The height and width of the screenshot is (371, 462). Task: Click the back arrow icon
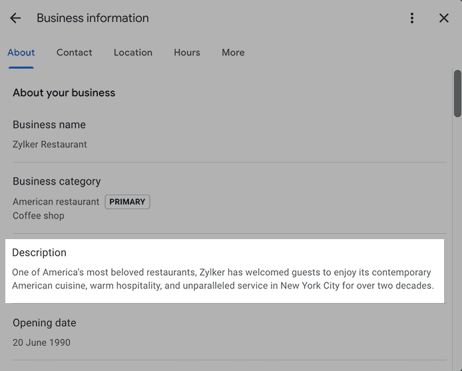(15, 18)
